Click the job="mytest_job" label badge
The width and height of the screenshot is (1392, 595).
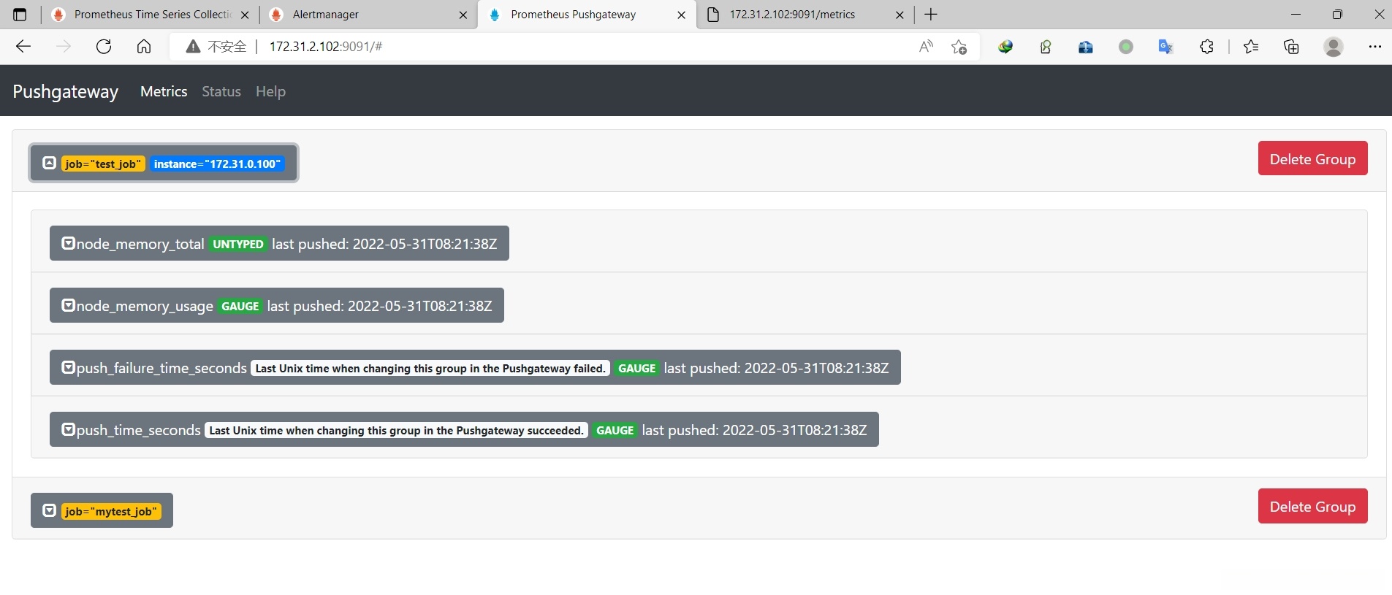click(111, 511)
